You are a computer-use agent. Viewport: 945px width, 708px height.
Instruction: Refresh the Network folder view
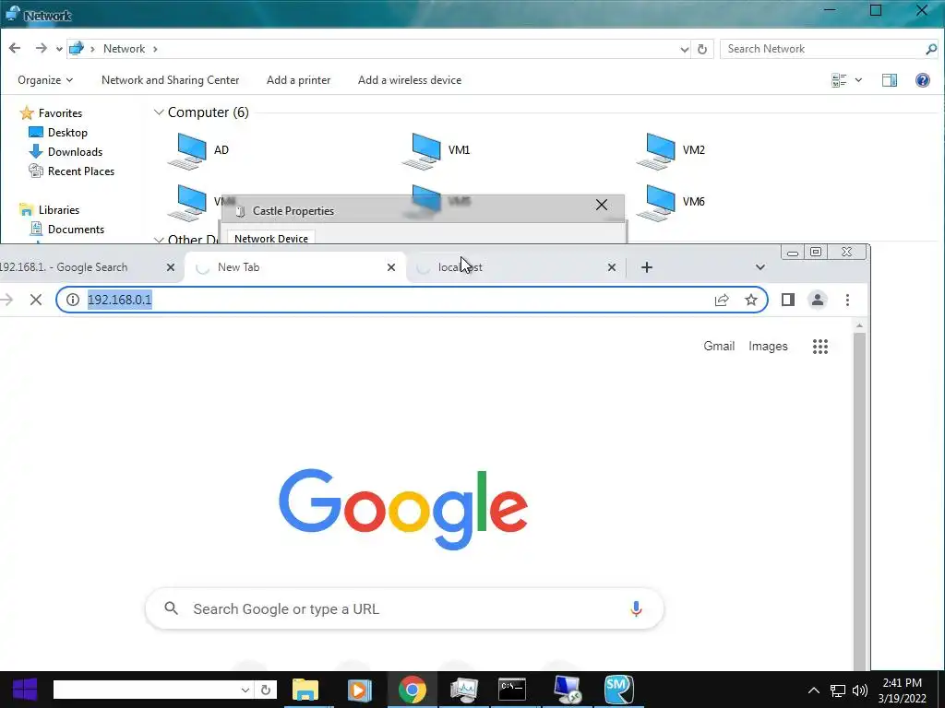[702, 50]
